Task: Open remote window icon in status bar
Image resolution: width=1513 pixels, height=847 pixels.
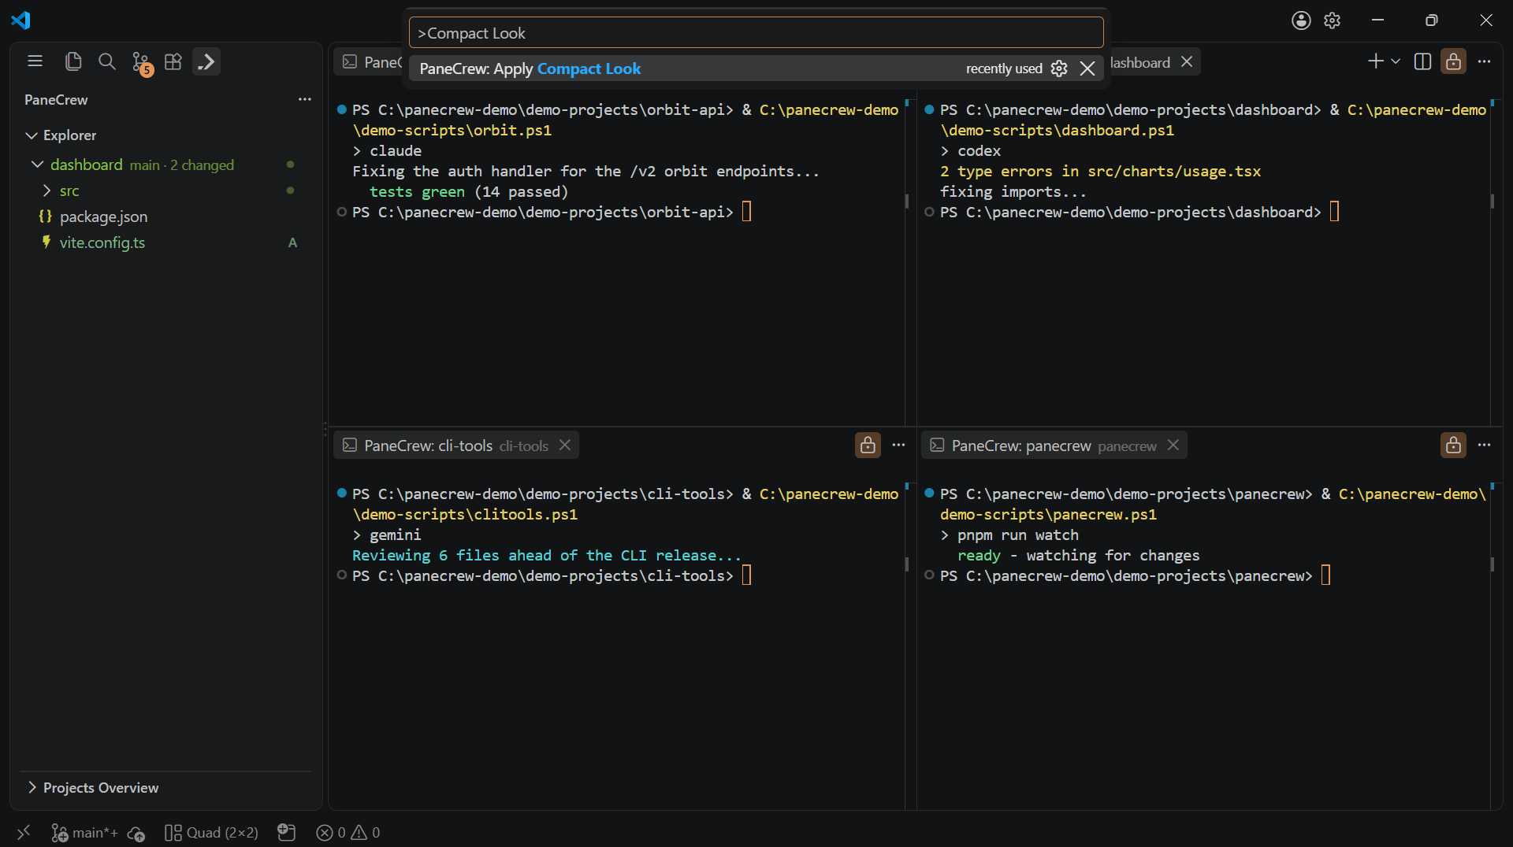Action: [x=24, y=832]
